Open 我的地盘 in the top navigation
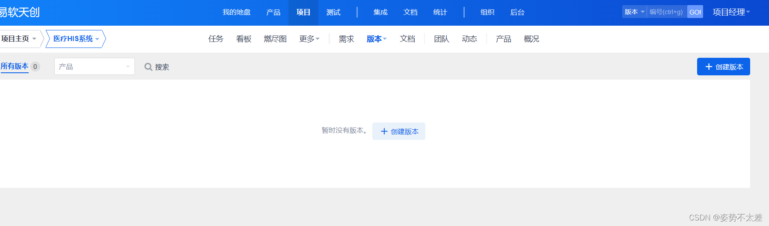769x226 pixels. point(236,12)
